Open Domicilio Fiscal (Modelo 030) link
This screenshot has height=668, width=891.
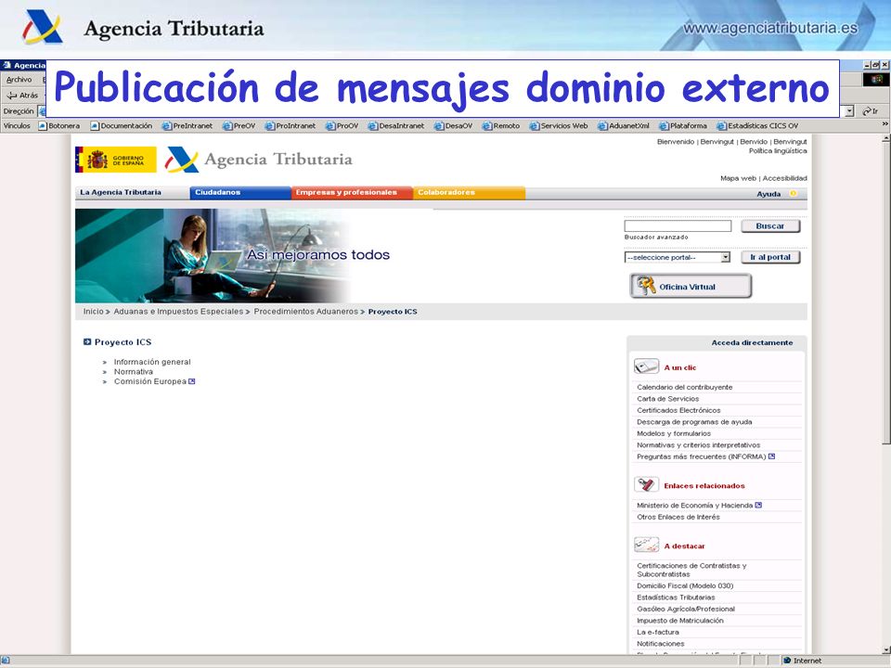pos(685,585)
